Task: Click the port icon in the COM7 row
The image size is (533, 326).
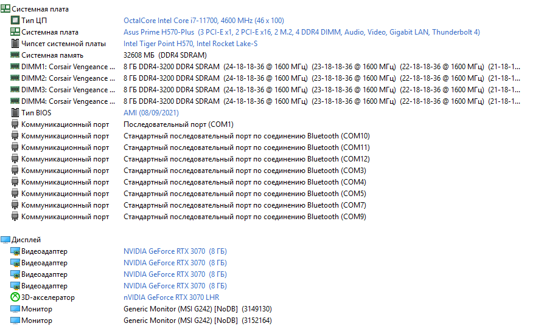Action: pyautogui.click(x=15, y=205)
